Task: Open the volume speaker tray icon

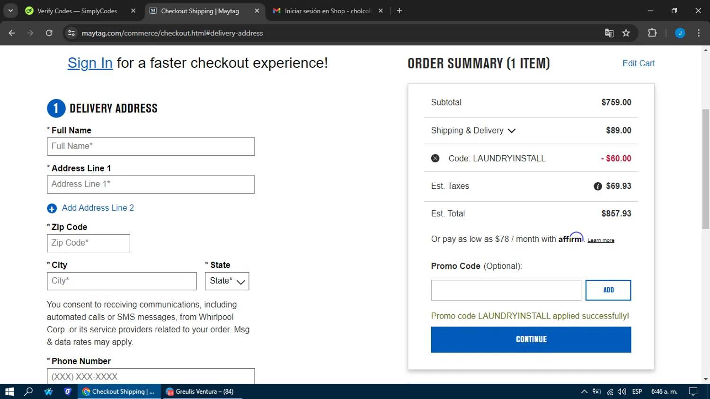Action: coord(622,391)
